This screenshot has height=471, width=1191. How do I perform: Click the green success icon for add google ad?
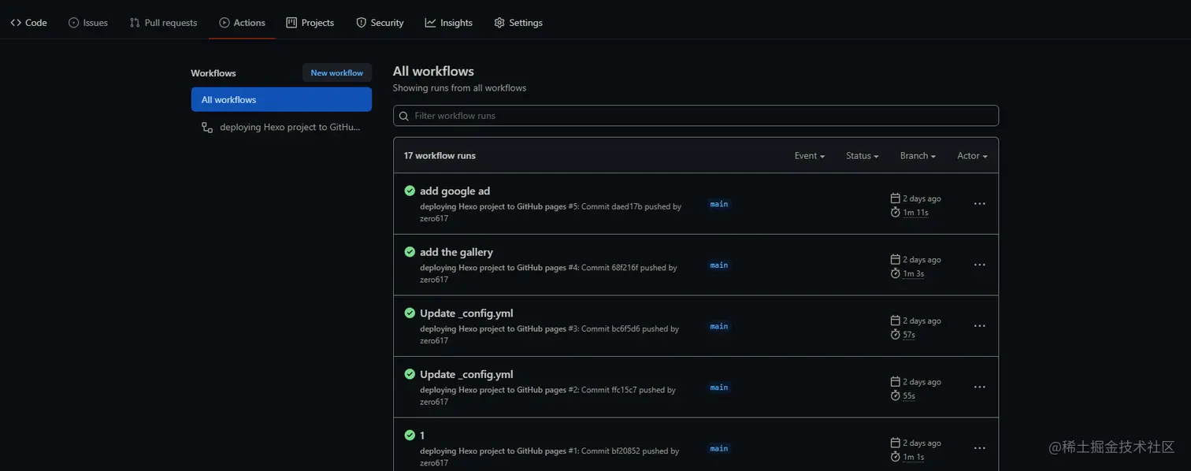click(x=410, y=191)
